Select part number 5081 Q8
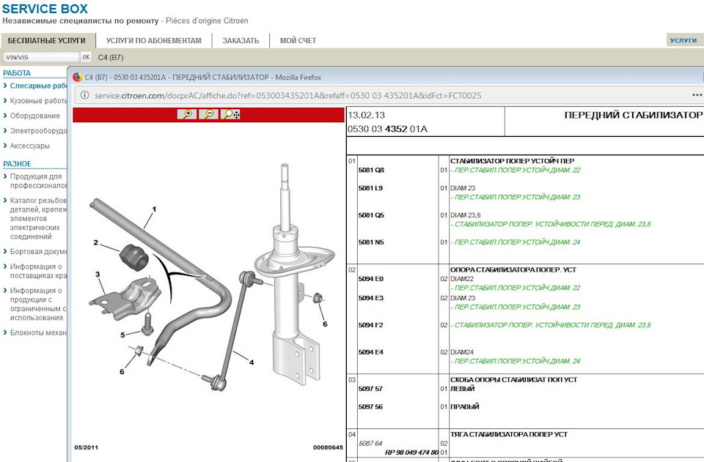Viewport: 704px width, 462px height. click(371, 170)
